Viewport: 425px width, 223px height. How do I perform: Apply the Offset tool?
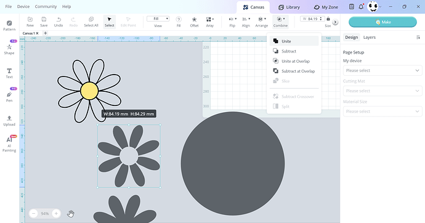point(194,22)
